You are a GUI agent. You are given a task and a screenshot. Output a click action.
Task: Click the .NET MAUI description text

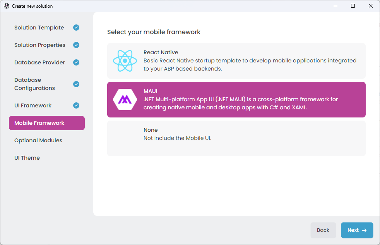click(x=240, y=104)
